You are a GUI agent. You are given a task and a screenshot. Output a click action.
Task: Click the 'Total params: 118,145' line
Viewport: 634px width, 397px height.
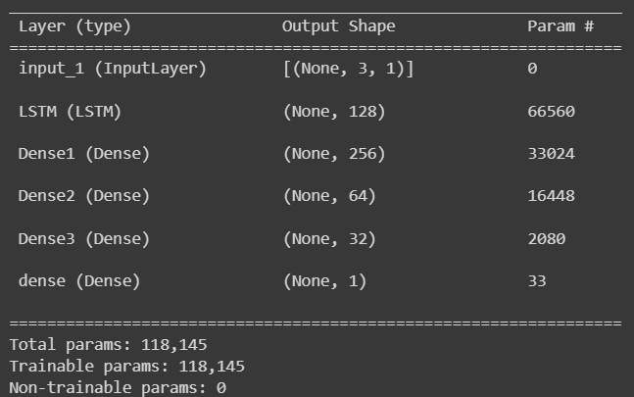(108, 345)
